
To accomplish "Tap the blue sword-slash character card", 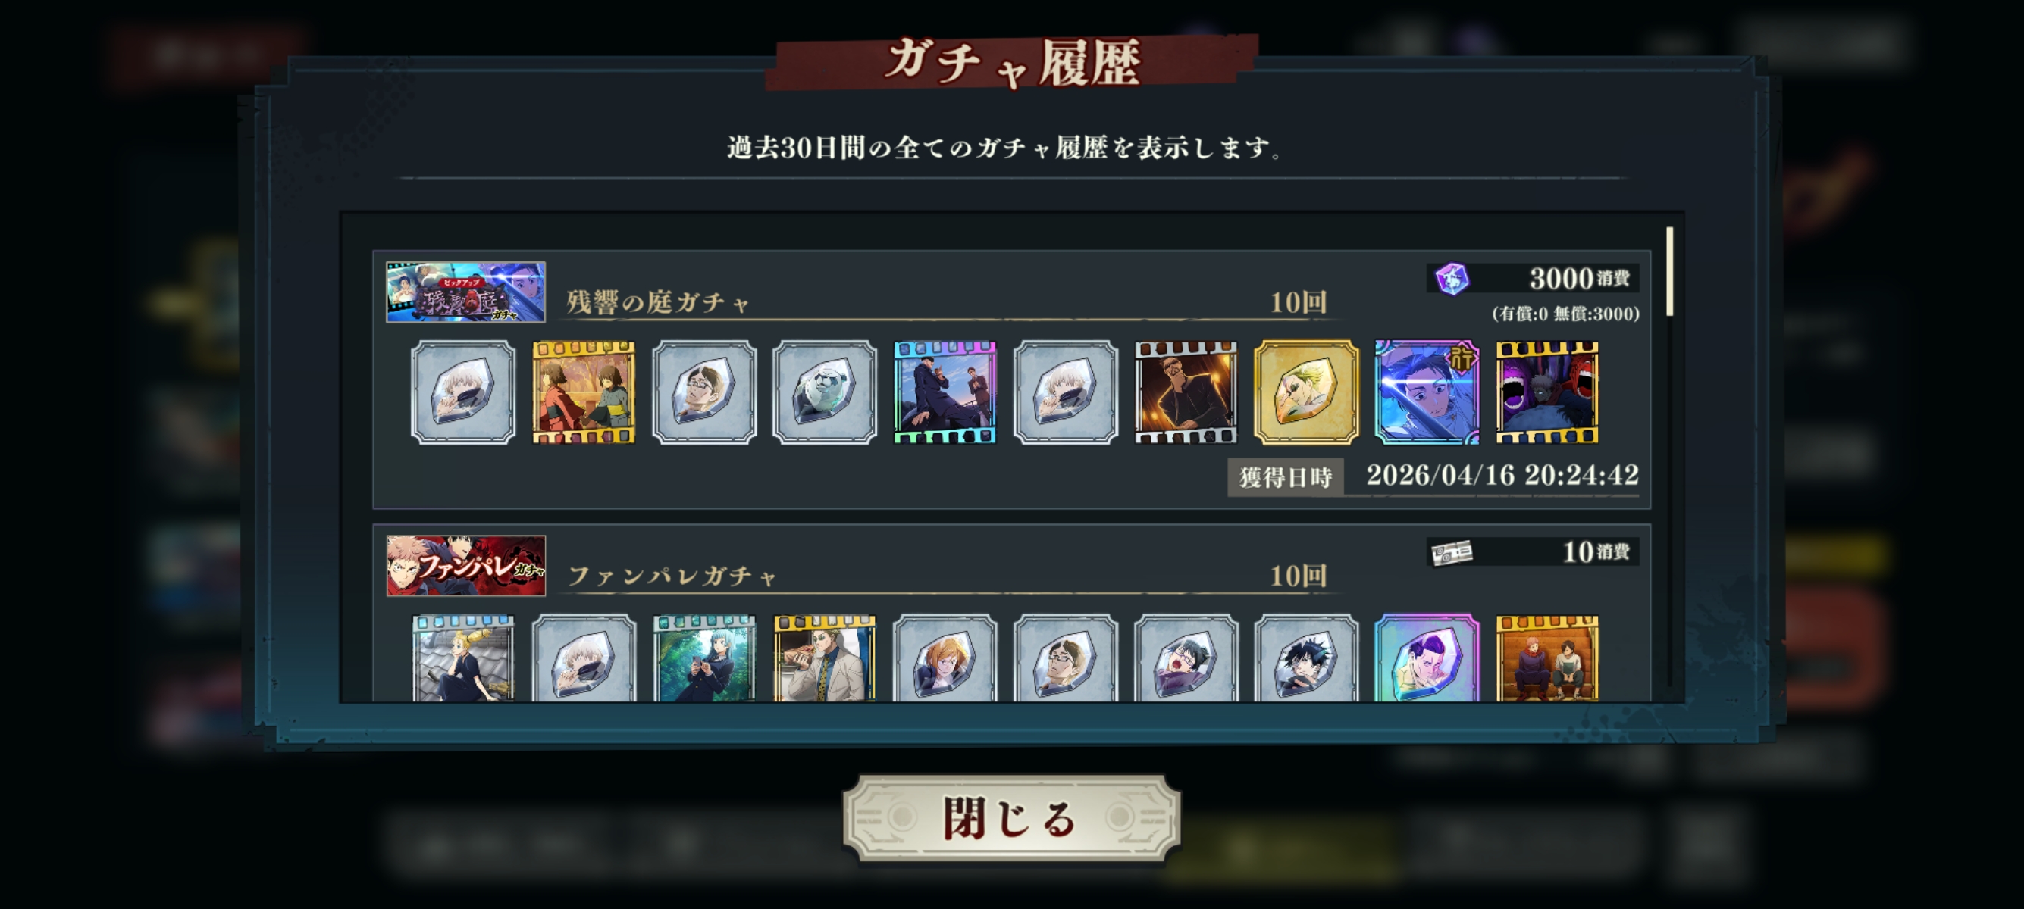I will click(1426, 392).
